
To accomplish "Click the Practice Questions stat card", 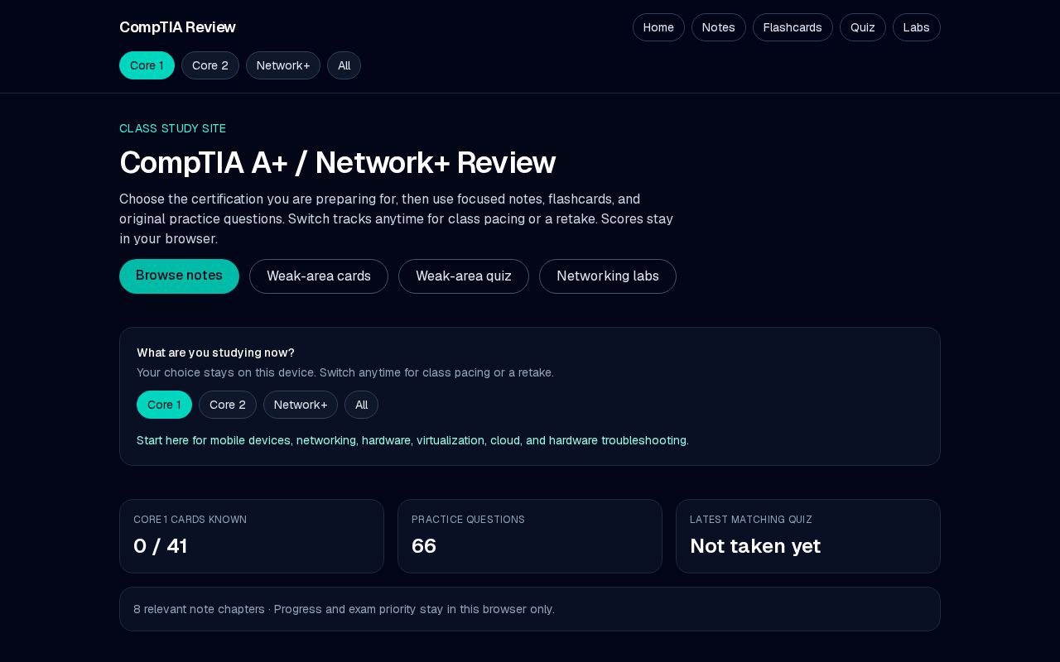I will pos(530,536).
